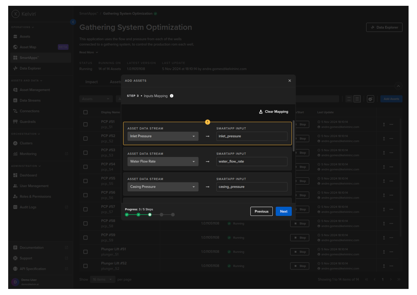This screenshot has width=417, height=295.
Task: Click the Clear Mapping broom icon
Action: pos(261,112)
